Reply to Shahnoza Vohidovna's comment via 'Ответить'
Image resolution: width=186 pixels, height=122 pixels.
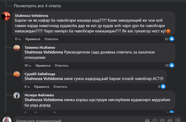(x=51, y=39)
